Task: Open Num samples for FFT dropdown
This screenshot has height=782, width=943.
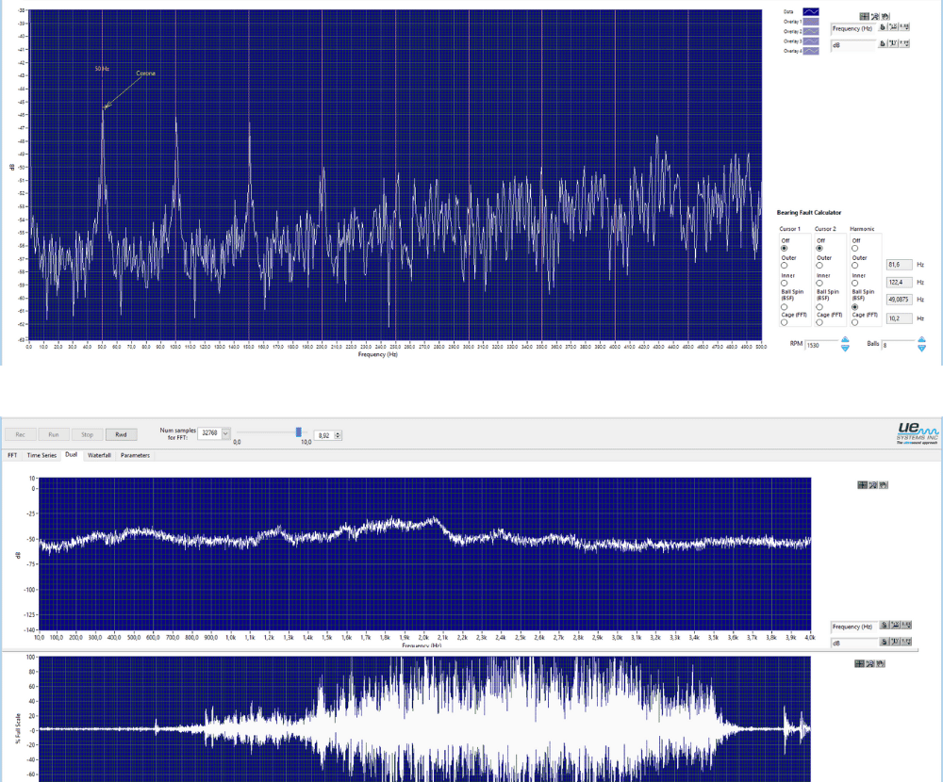Action: click(225, 432)
